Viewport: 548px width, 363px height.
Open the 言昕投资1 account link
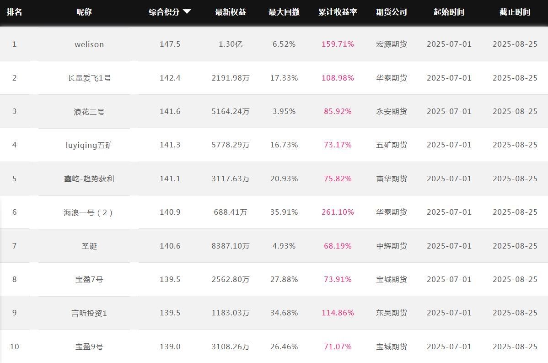89,313
